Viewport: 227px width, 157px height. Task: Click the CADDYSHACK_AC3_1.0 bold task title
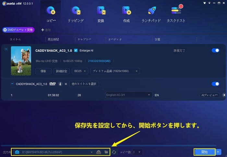tap(54, 50)
